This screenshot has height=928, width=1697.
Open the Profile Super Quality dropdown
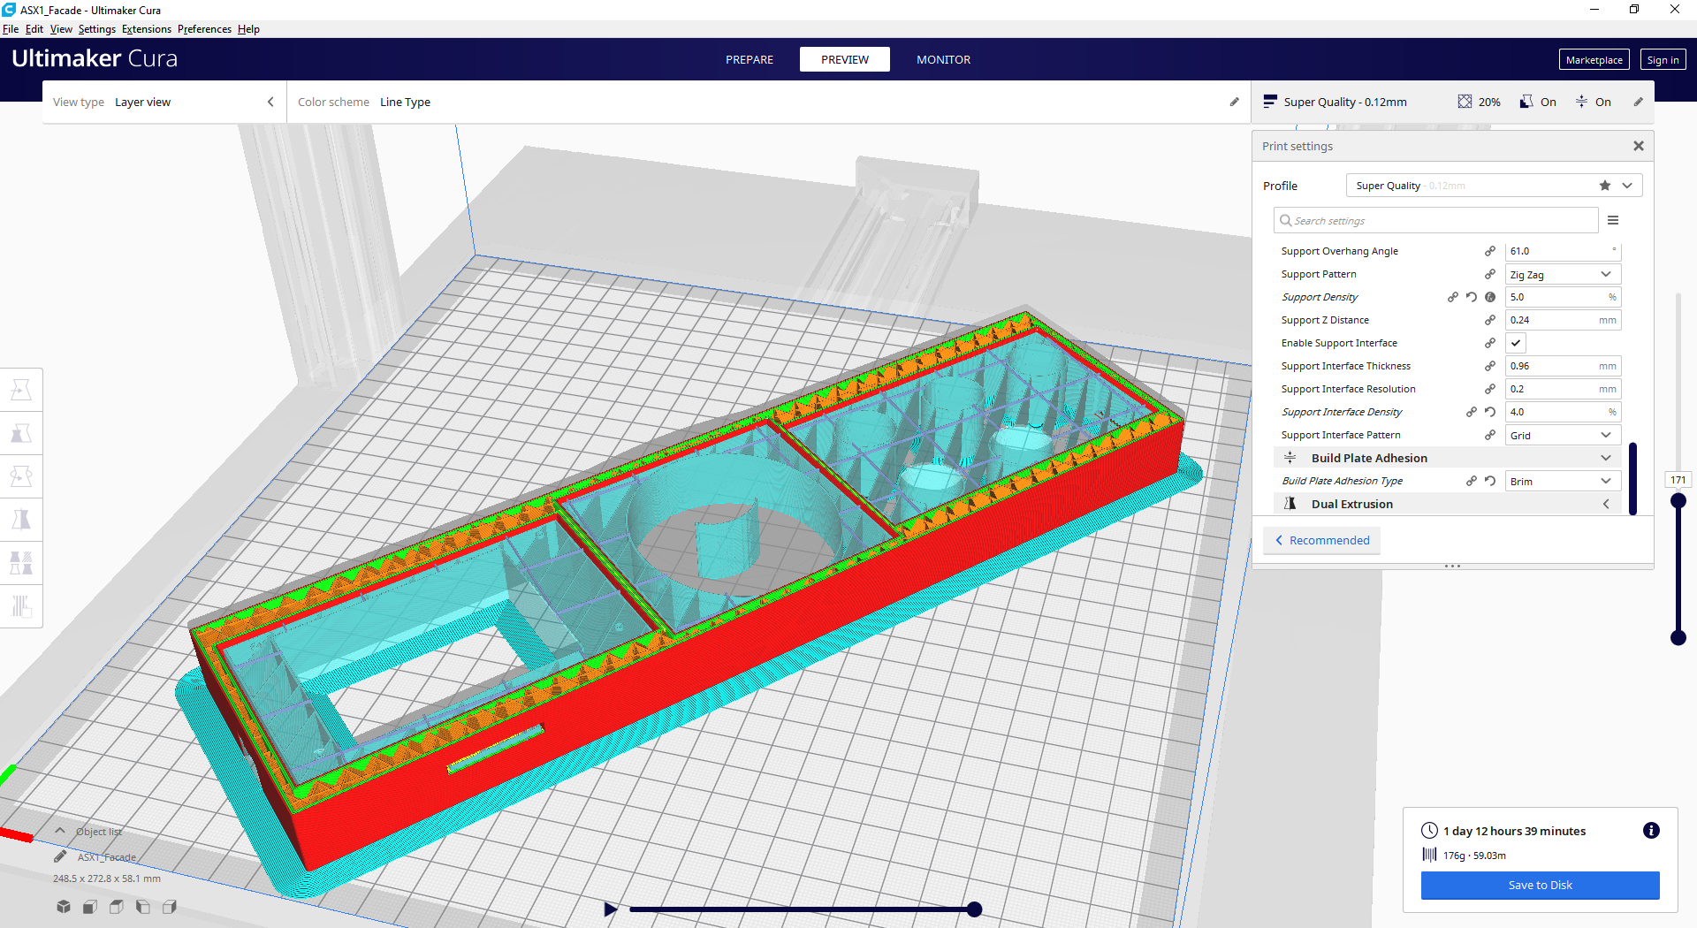pyautogui.click(x=1495, y=186)
